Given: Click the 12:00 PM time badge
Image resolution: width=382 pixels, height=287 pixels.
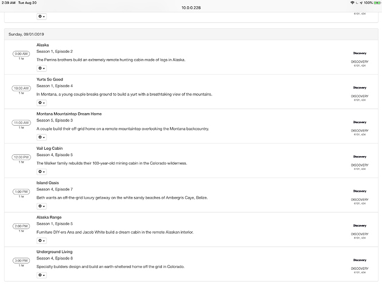Looking at the screenshot, I should coord(21,157).
